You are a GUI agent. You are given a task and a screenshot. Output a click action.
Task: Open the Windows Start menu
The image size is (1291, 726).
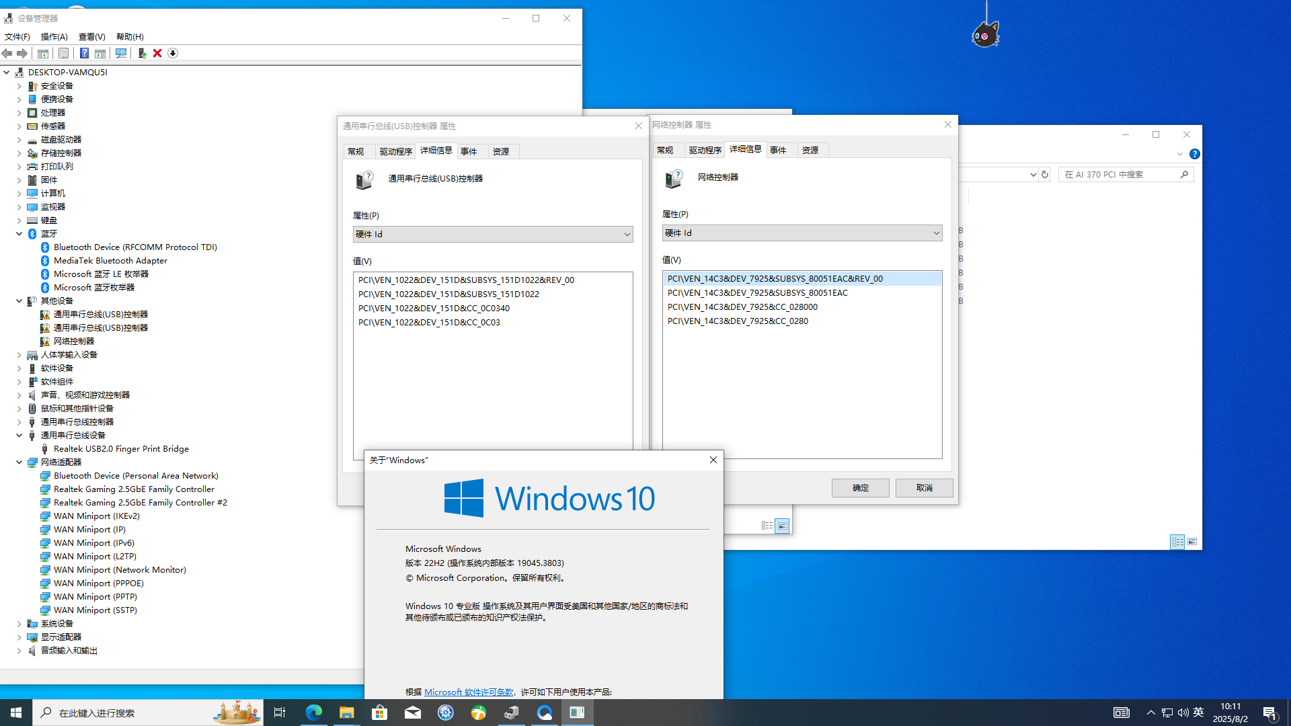pos(16,713)
